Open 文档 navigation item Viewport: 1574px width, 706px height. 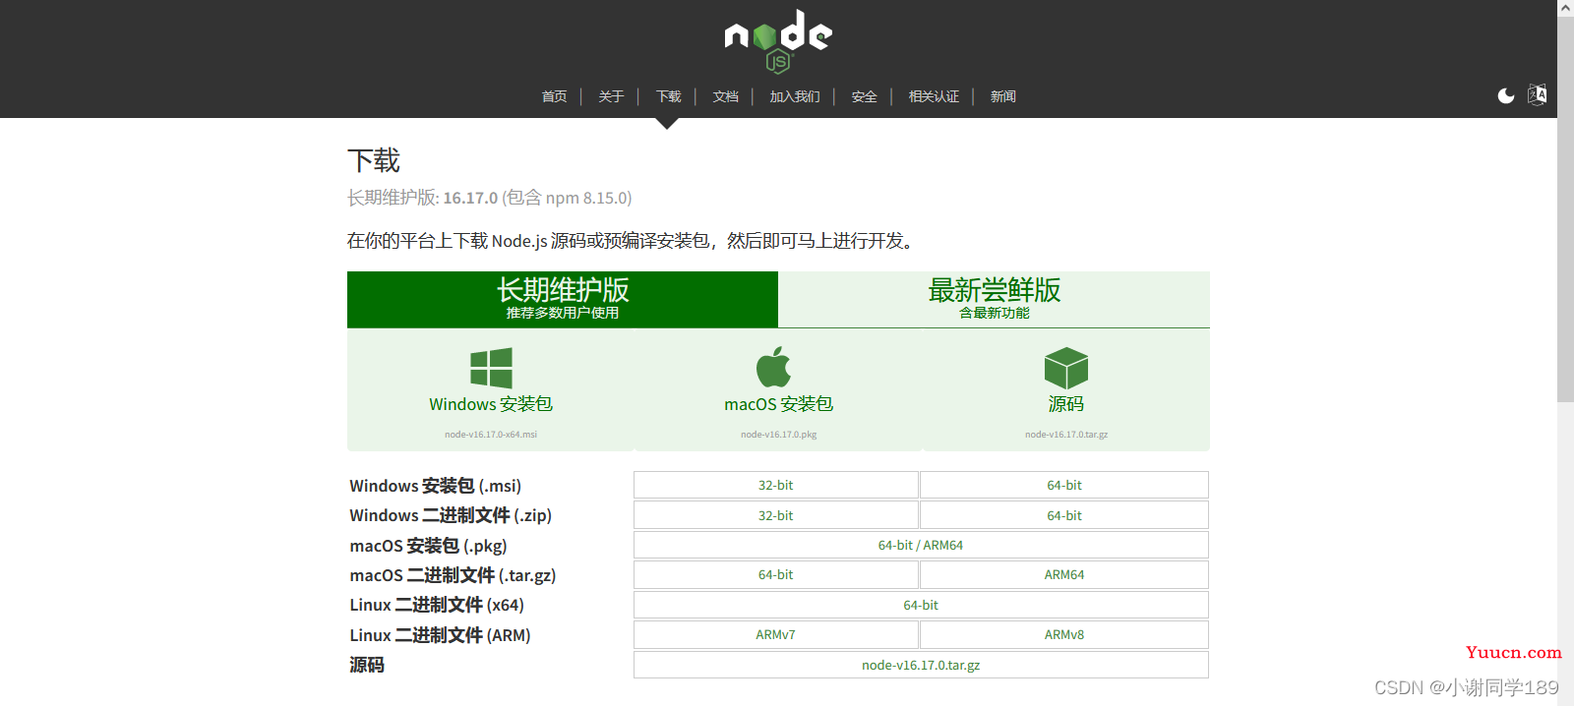click(x=725, y=96)
